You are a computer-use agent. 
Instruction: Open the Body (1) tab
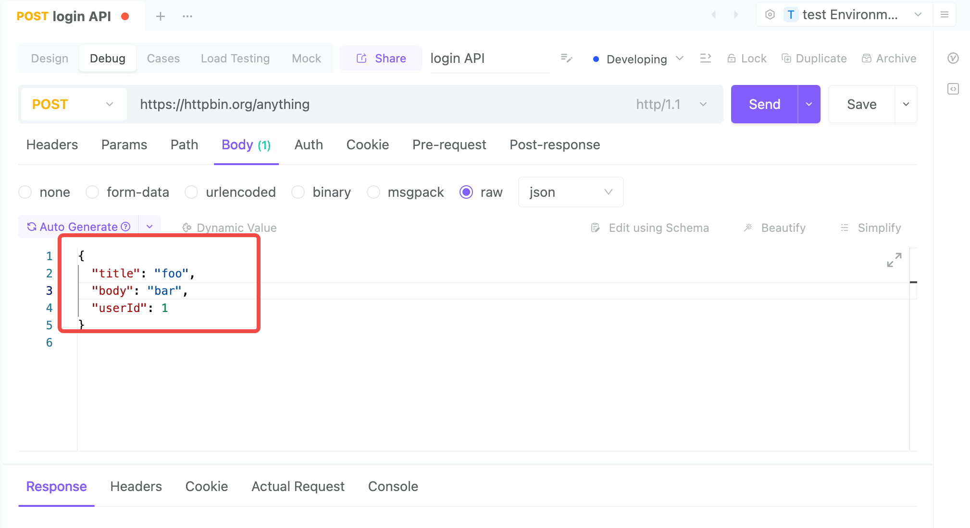pyautogui.click(x=246, y=144)
